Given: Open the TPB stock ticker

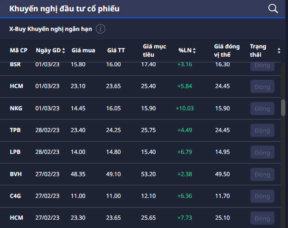Looking at the screenshot, I should click(x=16, y=130).
